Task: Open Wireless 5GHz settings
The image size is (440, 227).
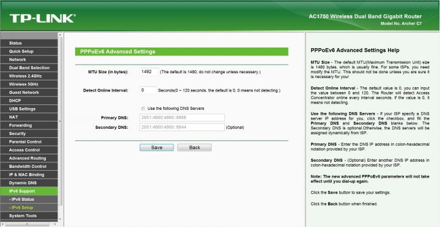Action: 29,84
